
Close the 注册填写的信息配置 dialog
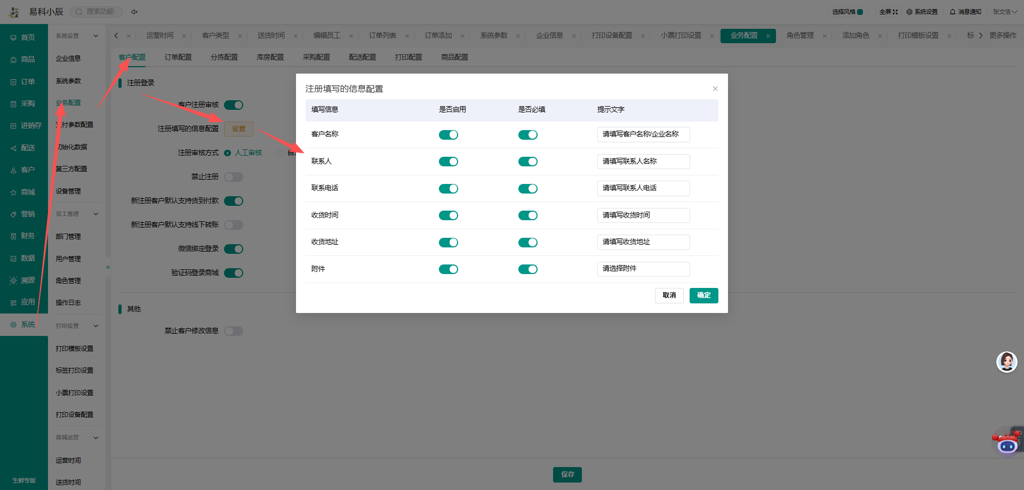pos(715,89)
